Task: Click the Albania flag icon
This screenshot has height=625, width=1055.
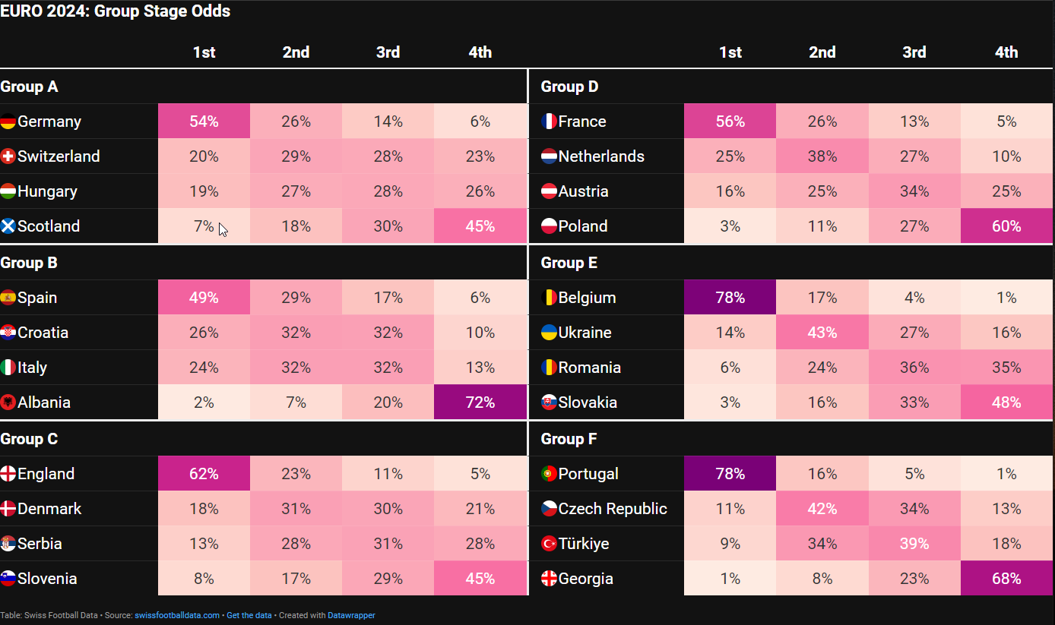Action: (x=8, y=402)
